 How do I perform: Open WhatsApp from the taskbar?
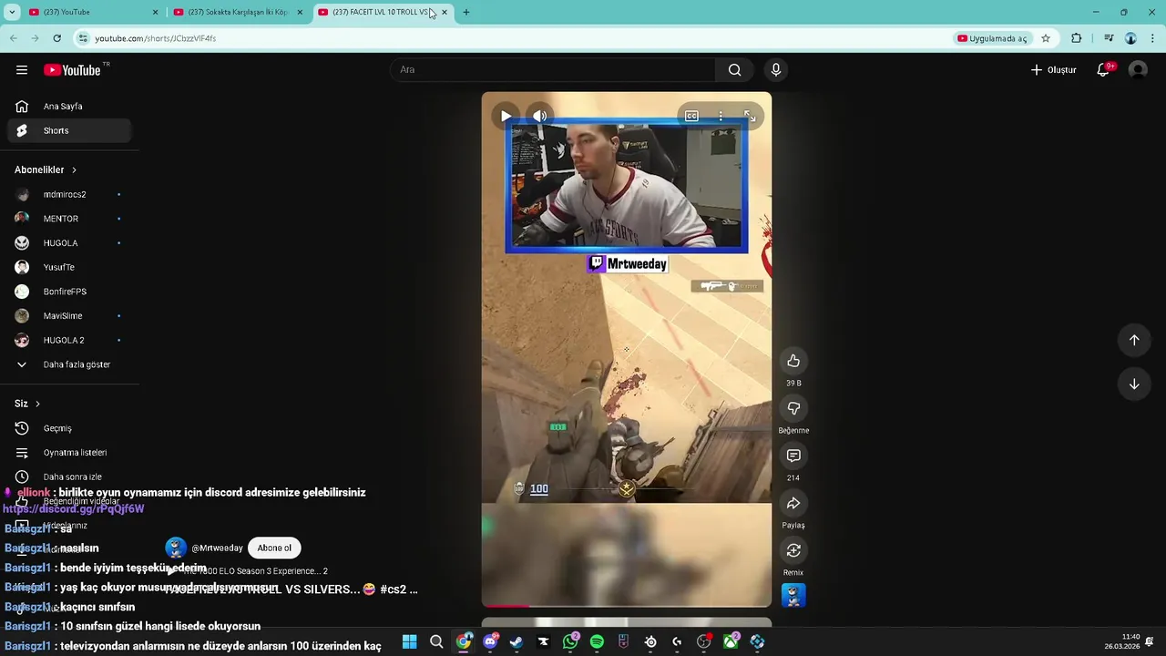[x=570, y=641]
